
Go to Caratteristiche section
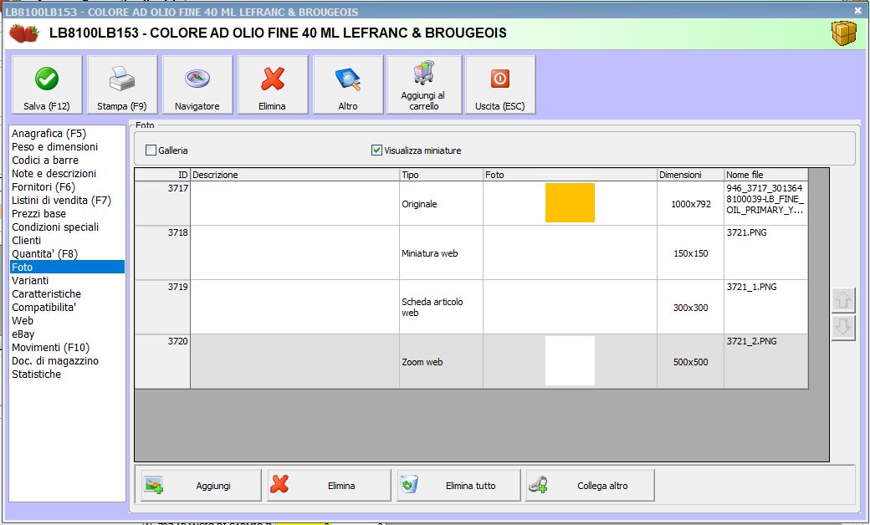pos(46,293)
